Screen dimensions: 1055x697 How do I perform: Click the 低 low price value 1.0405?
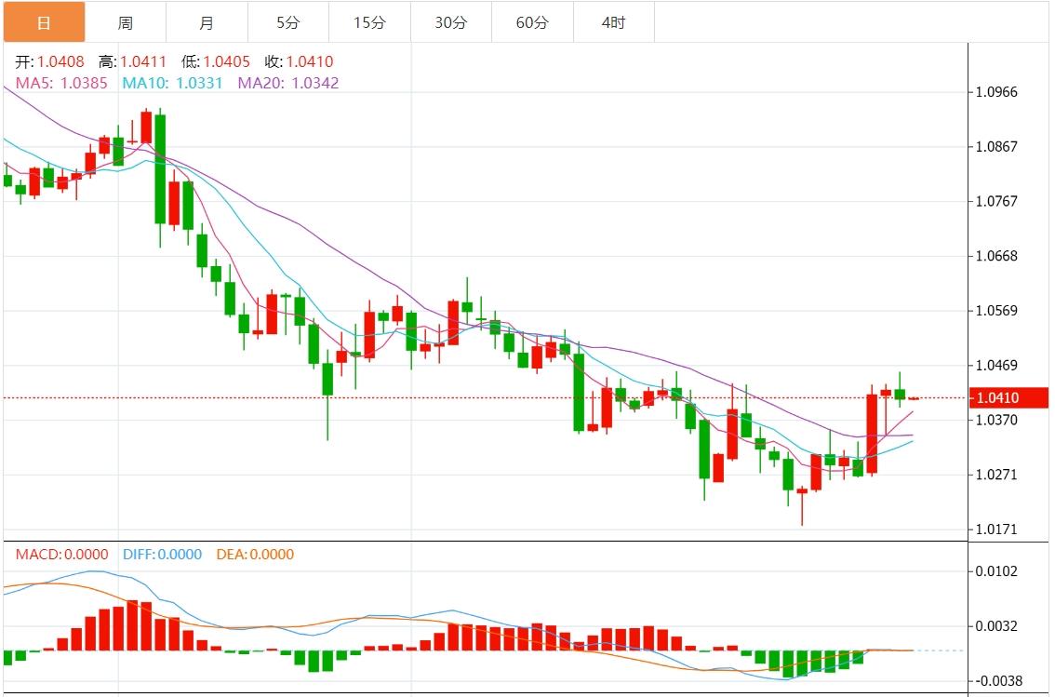[227, 62]
